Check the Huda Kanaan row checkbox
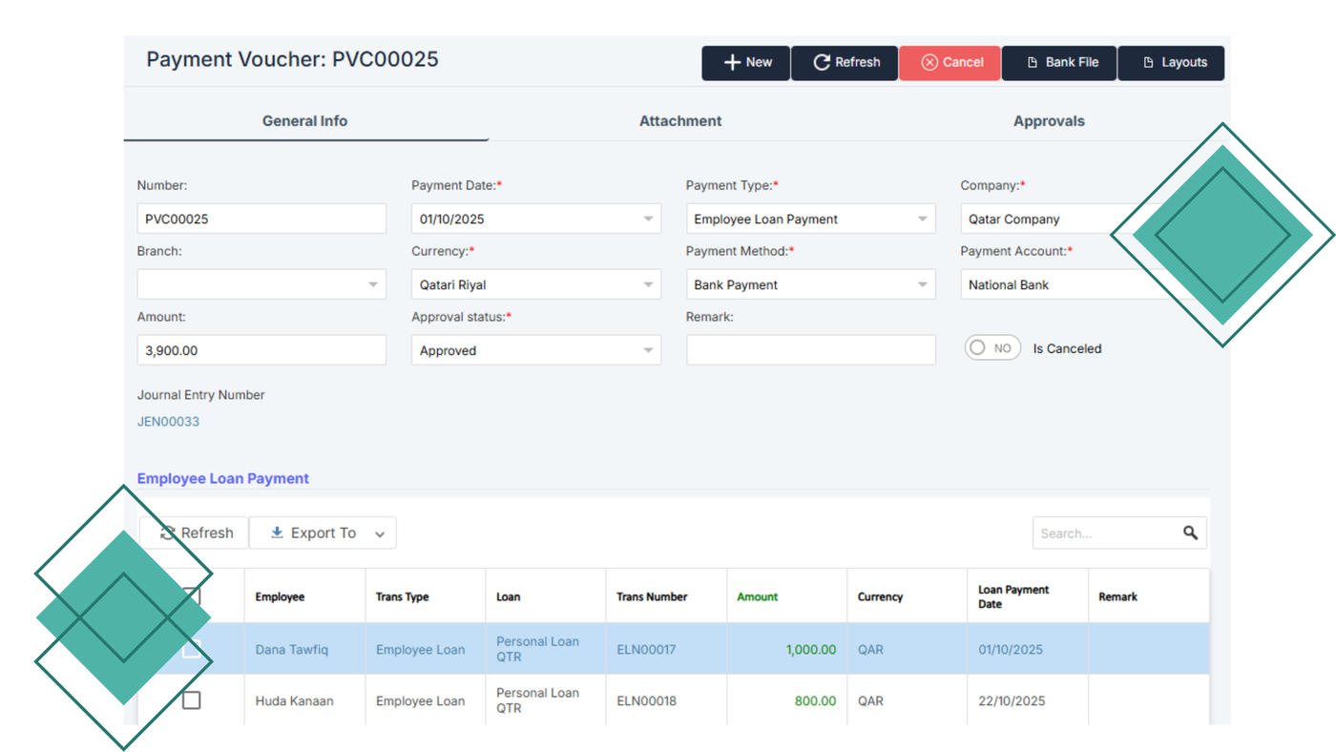The image size is (1336, 752). [x=192, y=700]
